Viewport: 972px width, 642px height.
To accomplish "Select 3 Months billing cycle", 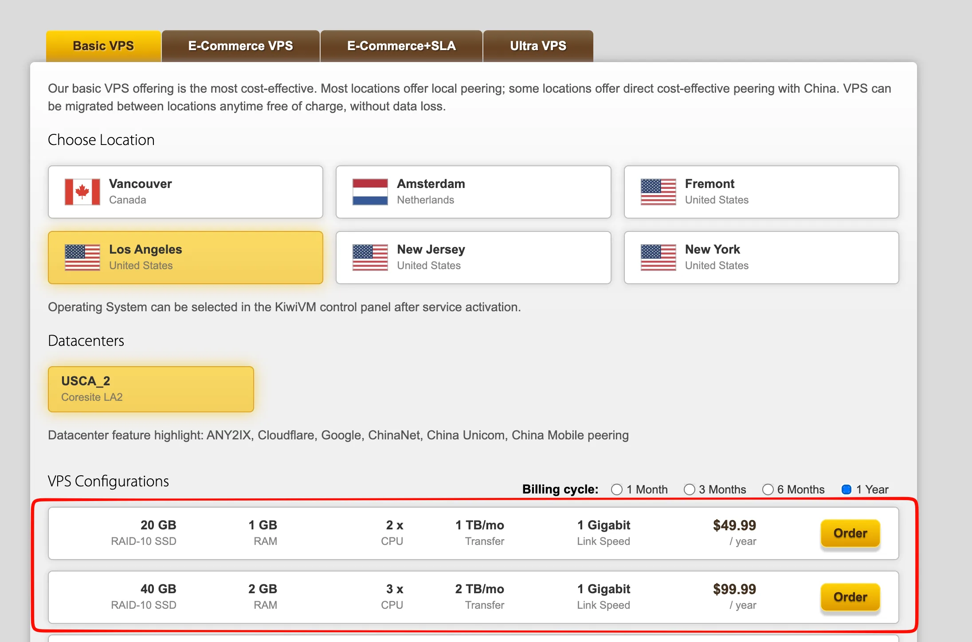I will coord(690,489).
